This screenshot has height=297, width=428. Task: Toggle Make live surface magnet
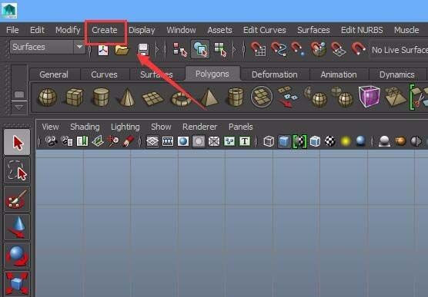click(x=358, y=48)
